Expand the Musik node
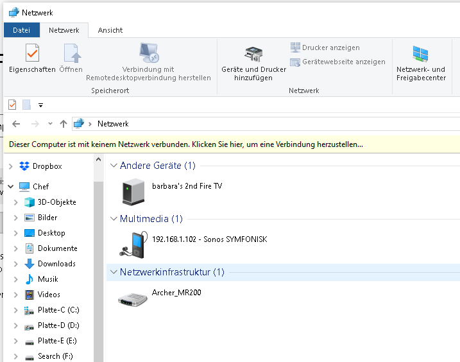 tap(16, 279)
